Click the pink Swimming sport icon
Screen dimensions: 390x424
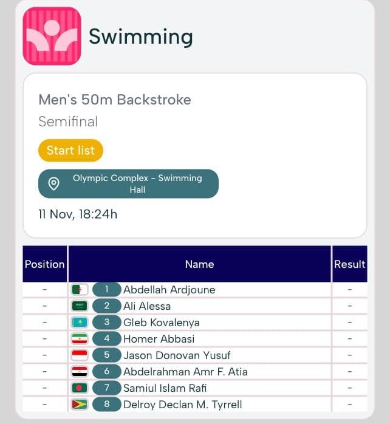[52, 36]
